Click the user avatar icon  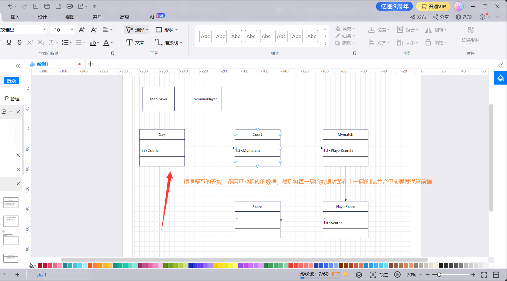click(459, 6)
